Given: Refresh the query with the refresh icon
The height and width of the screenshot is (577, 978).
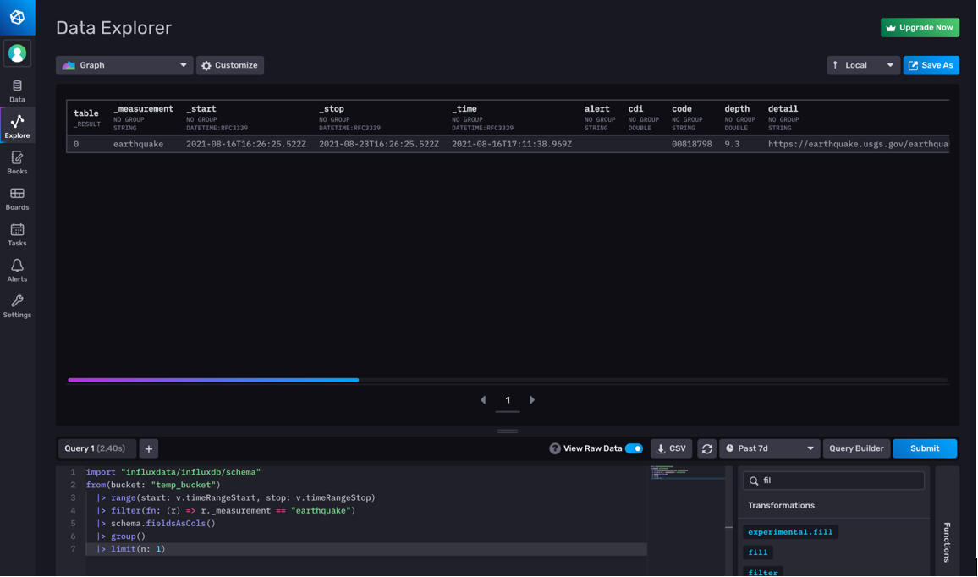Looking at the screenshot, I should tap(707, 448).
